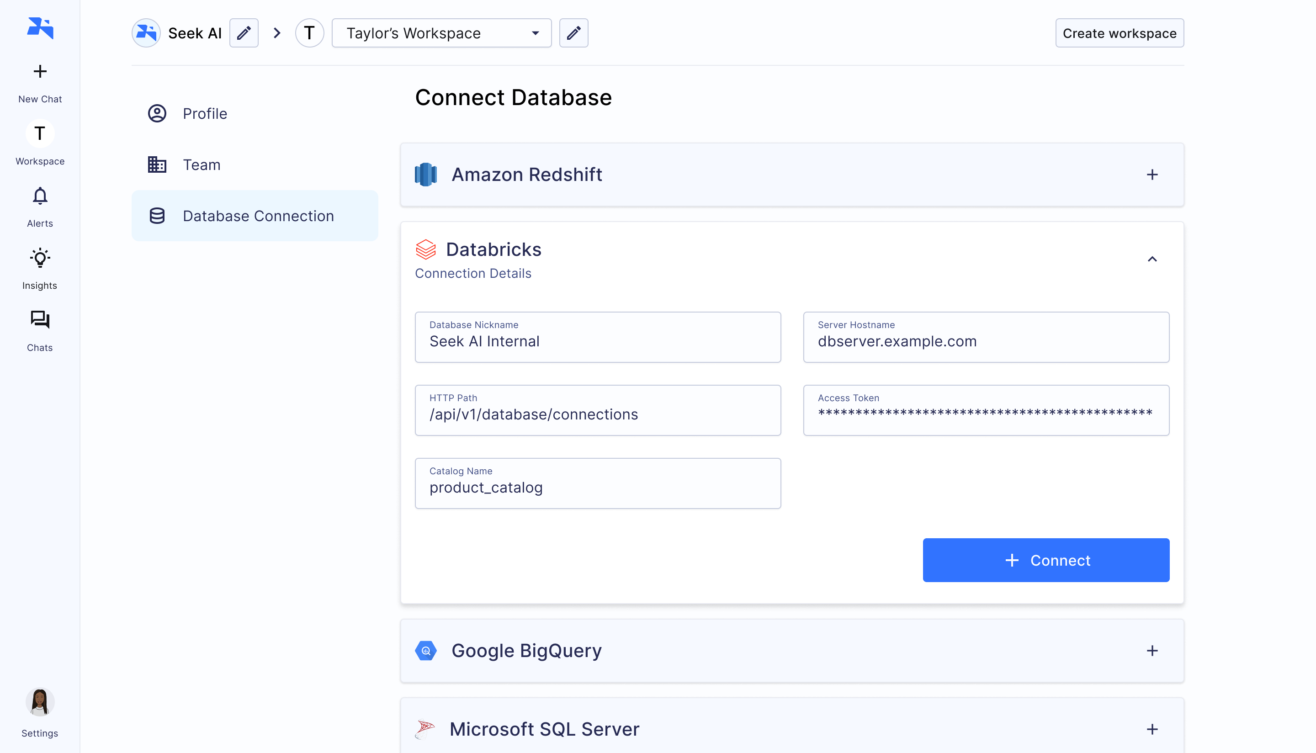Click the Seek AI logo in sidebar
Image resolution: width=1316 pixels, height=753 pixels.
point(40,28)
